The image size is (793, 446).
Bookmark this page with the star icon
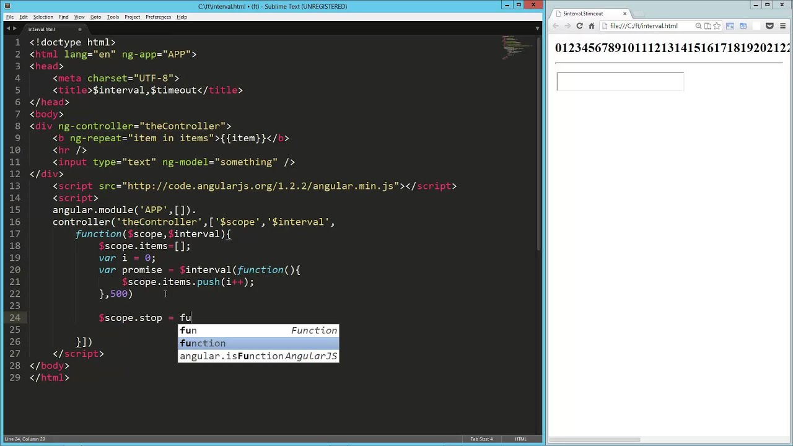tap(717, 26)
